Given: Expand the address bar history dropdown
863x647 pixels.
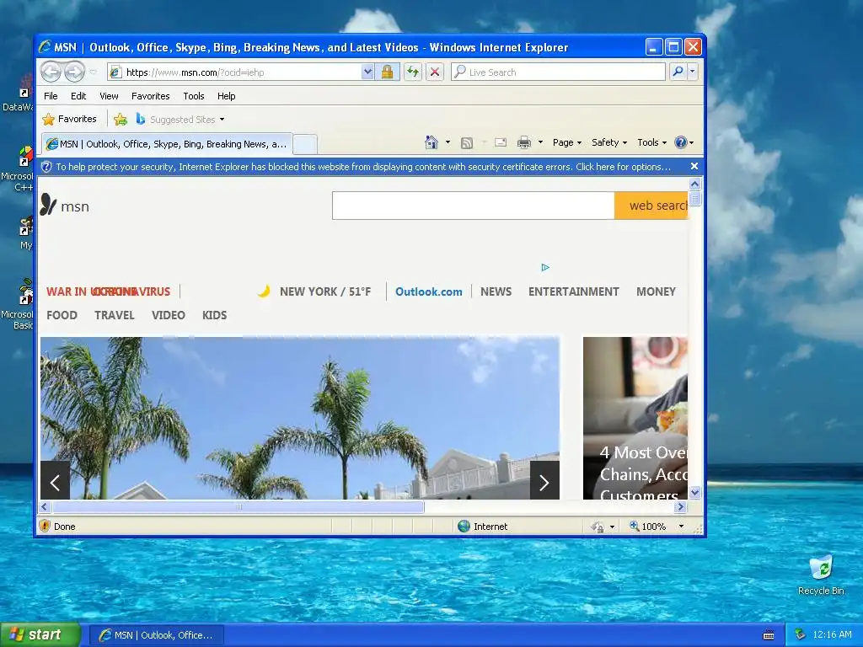Looking at the screenshot, I should pos(367,72).
